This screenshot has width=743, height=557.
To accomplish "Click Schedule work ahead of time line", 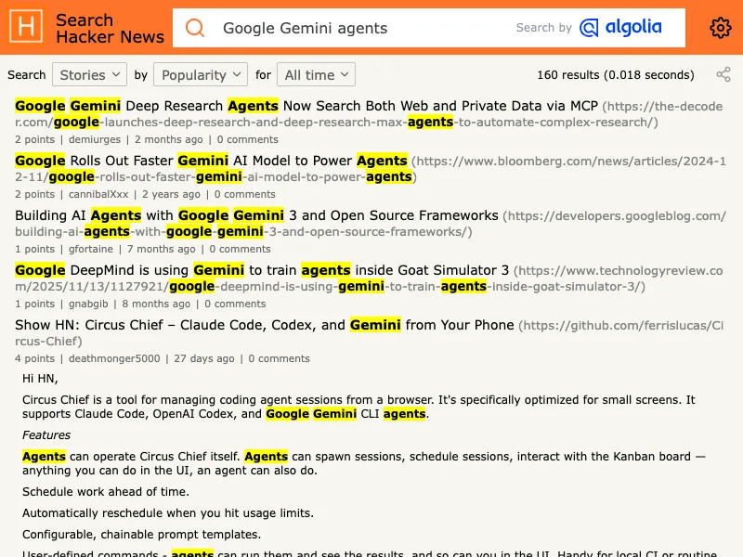I will pyautogui.click(x=106, y=492).
